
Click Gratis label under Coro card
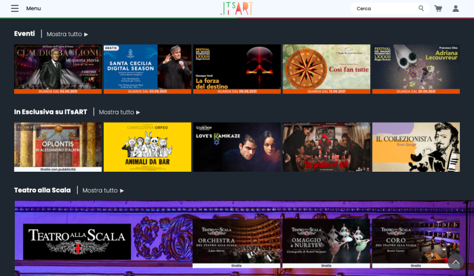pos(416,266)
